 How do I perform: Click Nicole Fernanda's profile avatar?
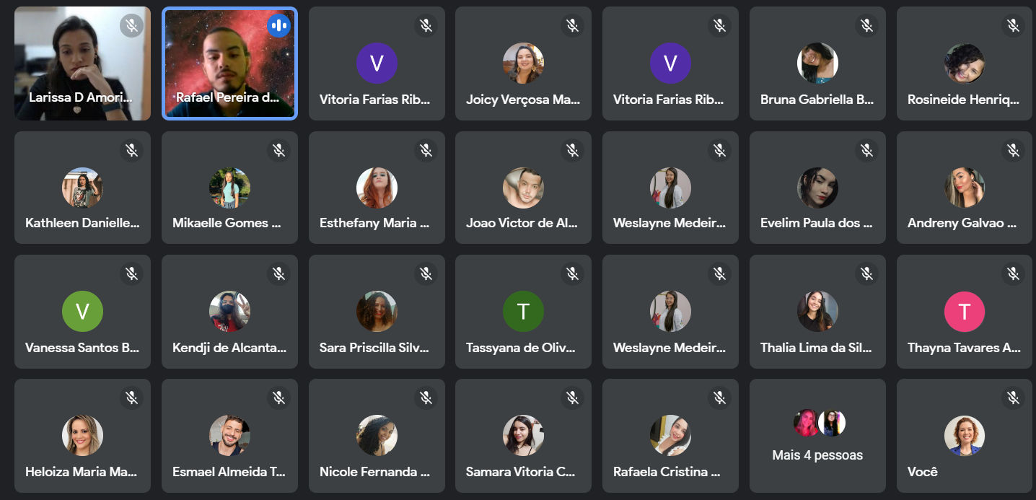point(377,436)
